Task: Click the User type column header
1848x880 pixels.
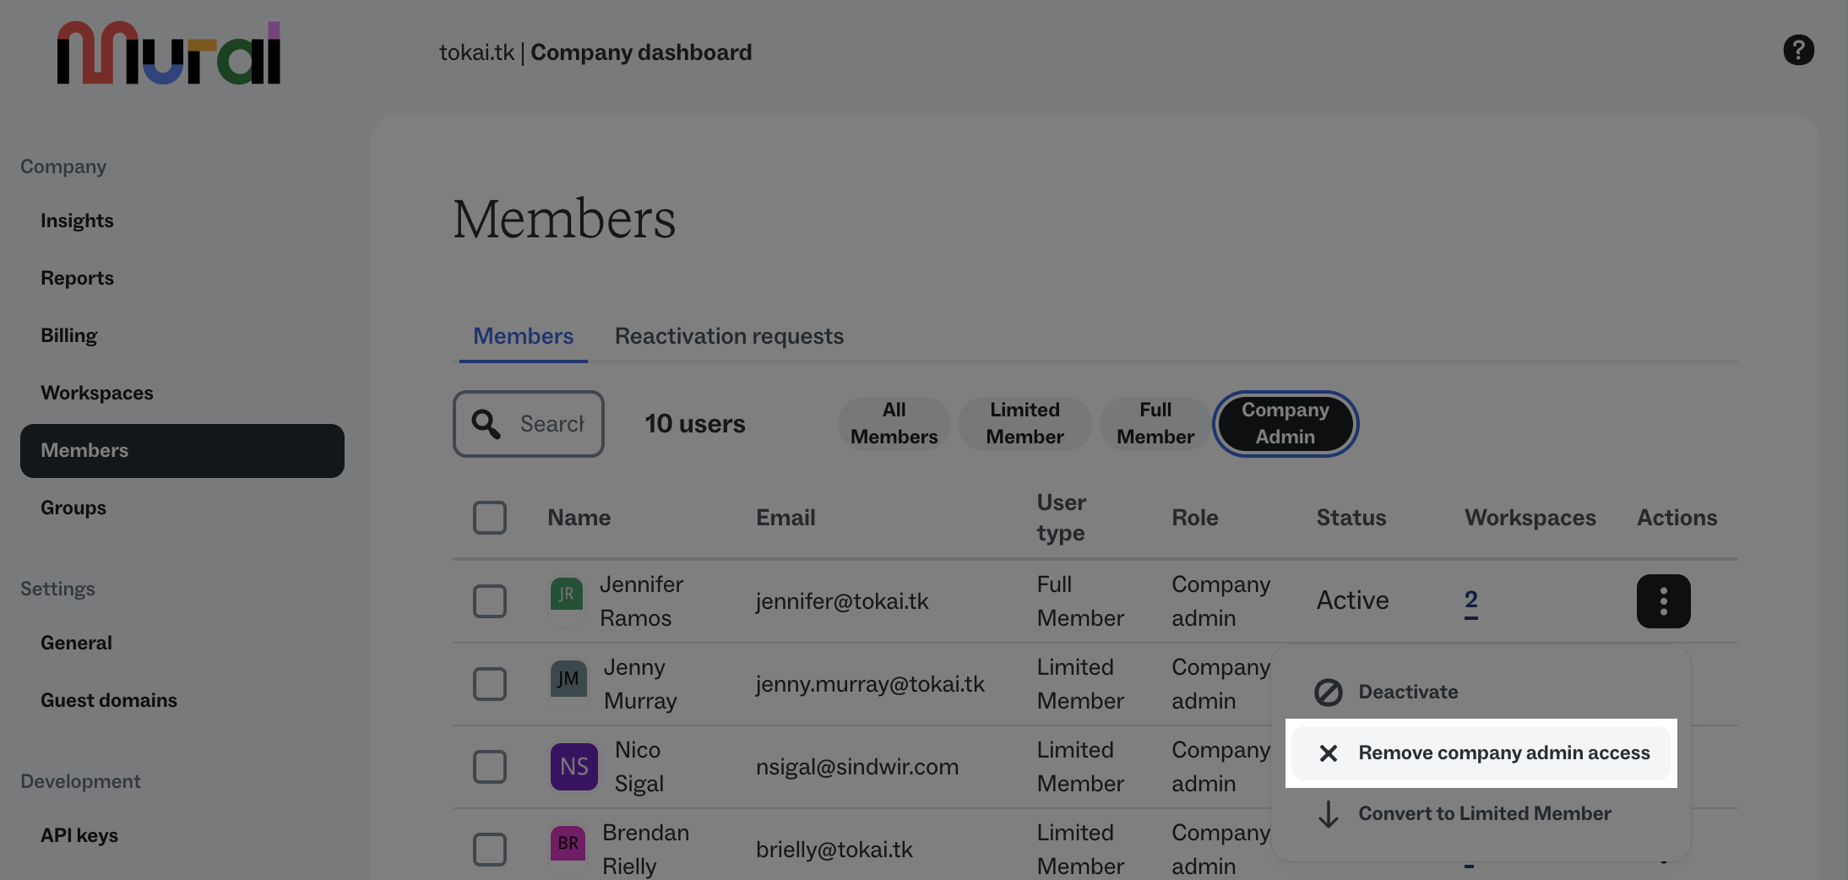Action: [x=1062, y=518]
